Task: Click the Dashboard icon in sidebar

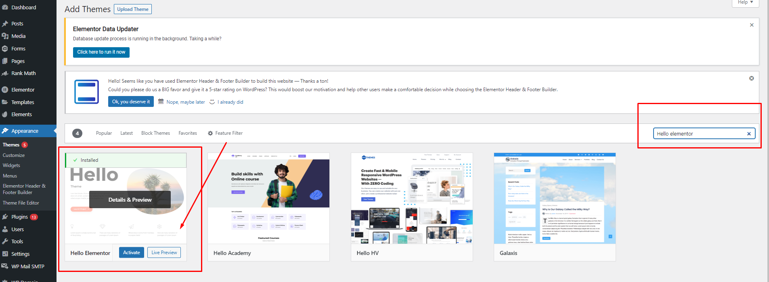Action: tap(5, 7)
